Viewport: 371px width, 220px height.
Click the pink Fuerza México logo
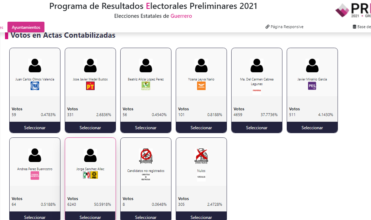35,176
